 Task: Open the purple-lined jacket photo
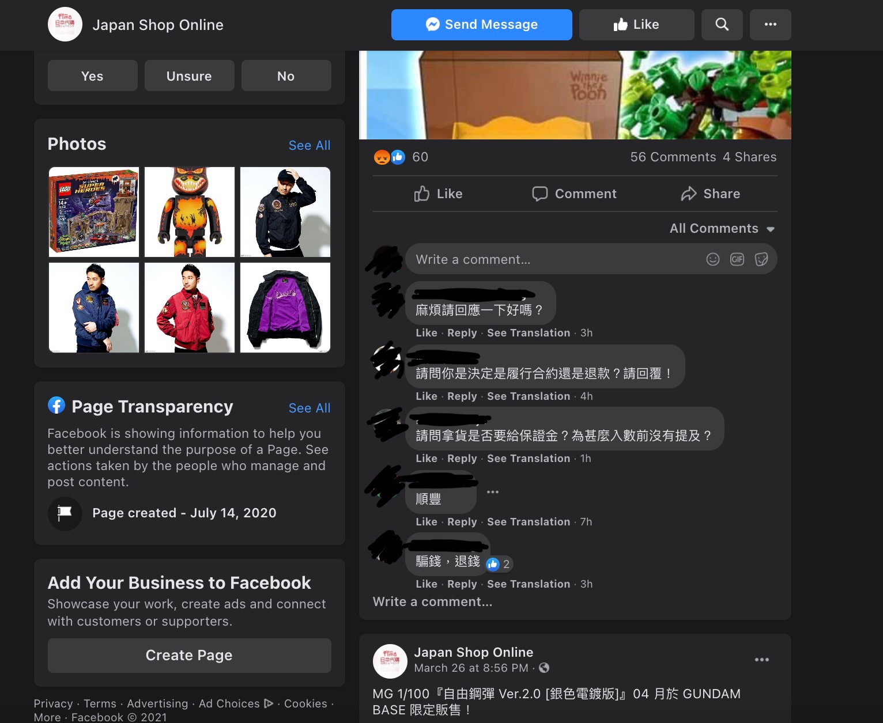point(285,308)
